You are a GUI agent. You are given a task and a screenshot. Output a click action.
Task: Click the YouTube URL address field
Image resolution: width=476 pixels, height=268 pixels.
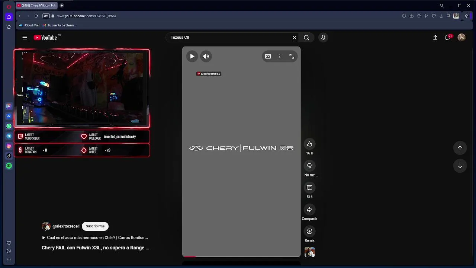[87, 16]
